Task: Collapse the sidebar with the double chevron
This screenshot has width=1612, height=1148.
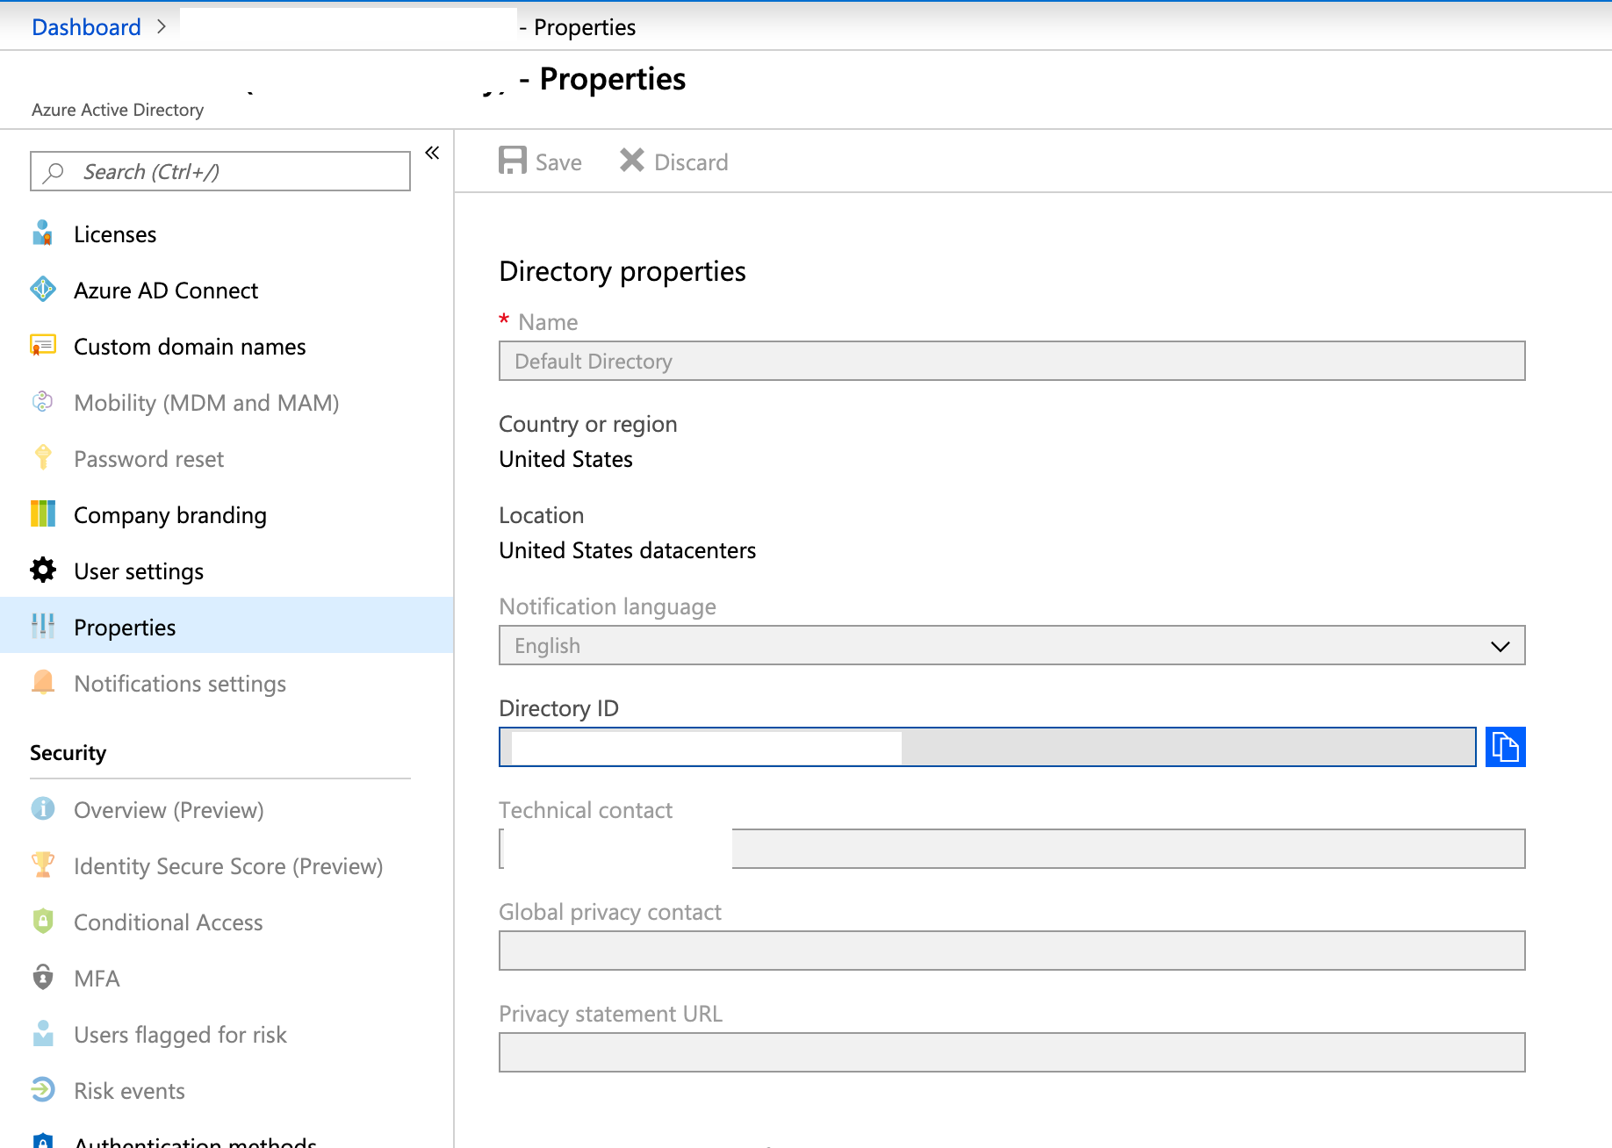Action: click(431, 152)
